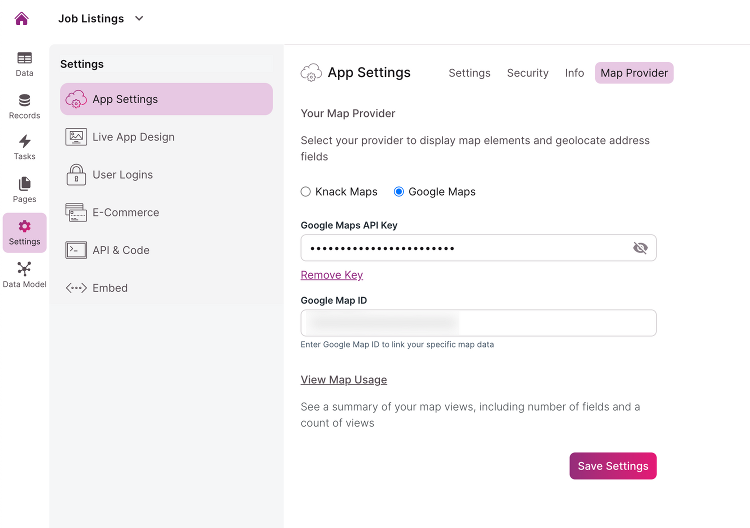Screen dimensions: 750x528
Task: Click the home icon in top-left
Action: click(21, 19)
